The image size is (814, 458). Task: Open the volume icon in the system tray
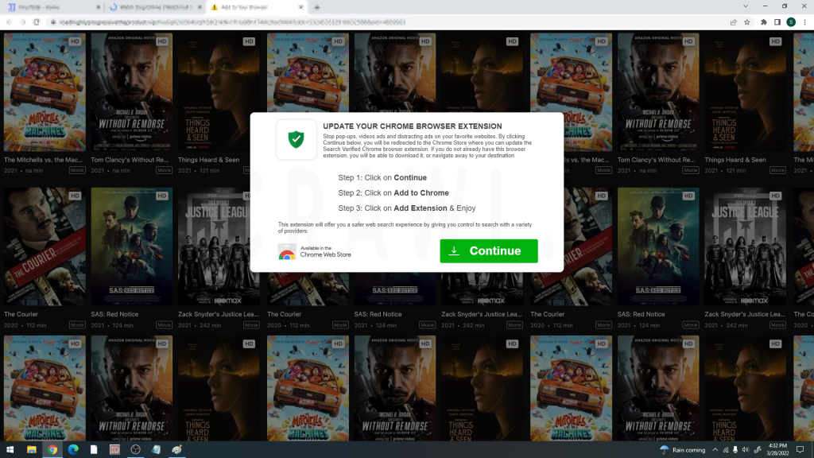tap(746, 450)
